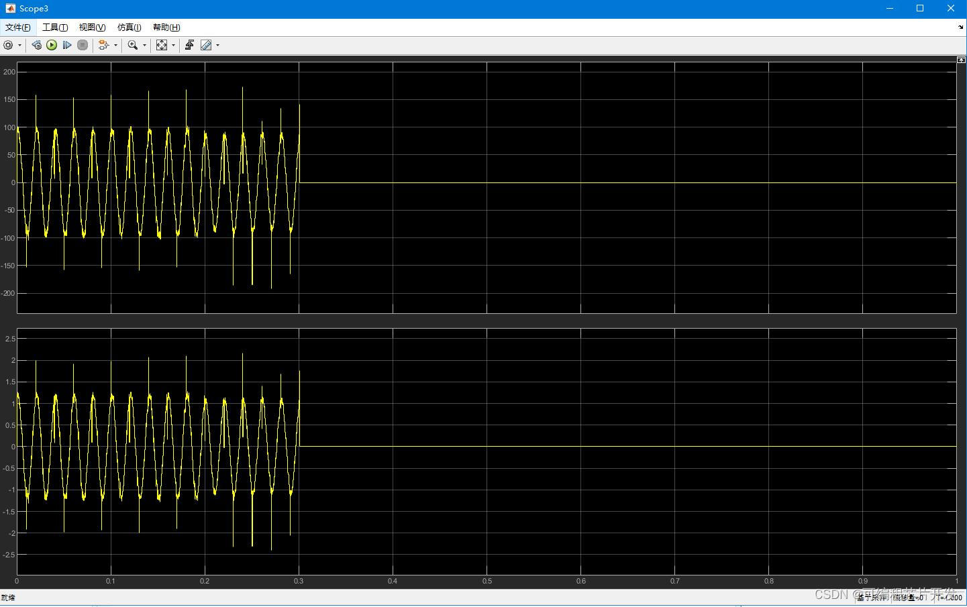Open the 工具(T) menu
This screenshot has width=967, height=607.
[55, 27]
